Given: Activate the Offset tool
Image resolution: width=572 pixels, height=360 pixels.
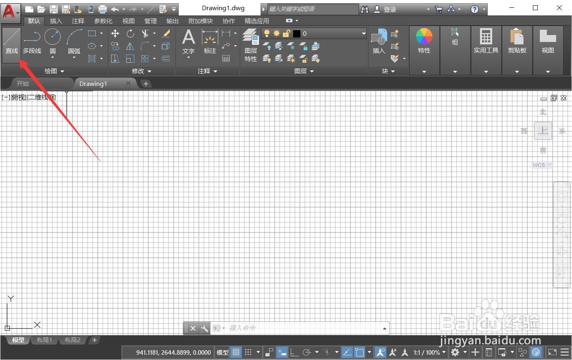Looking at the screenshot, I should [166, 59].
